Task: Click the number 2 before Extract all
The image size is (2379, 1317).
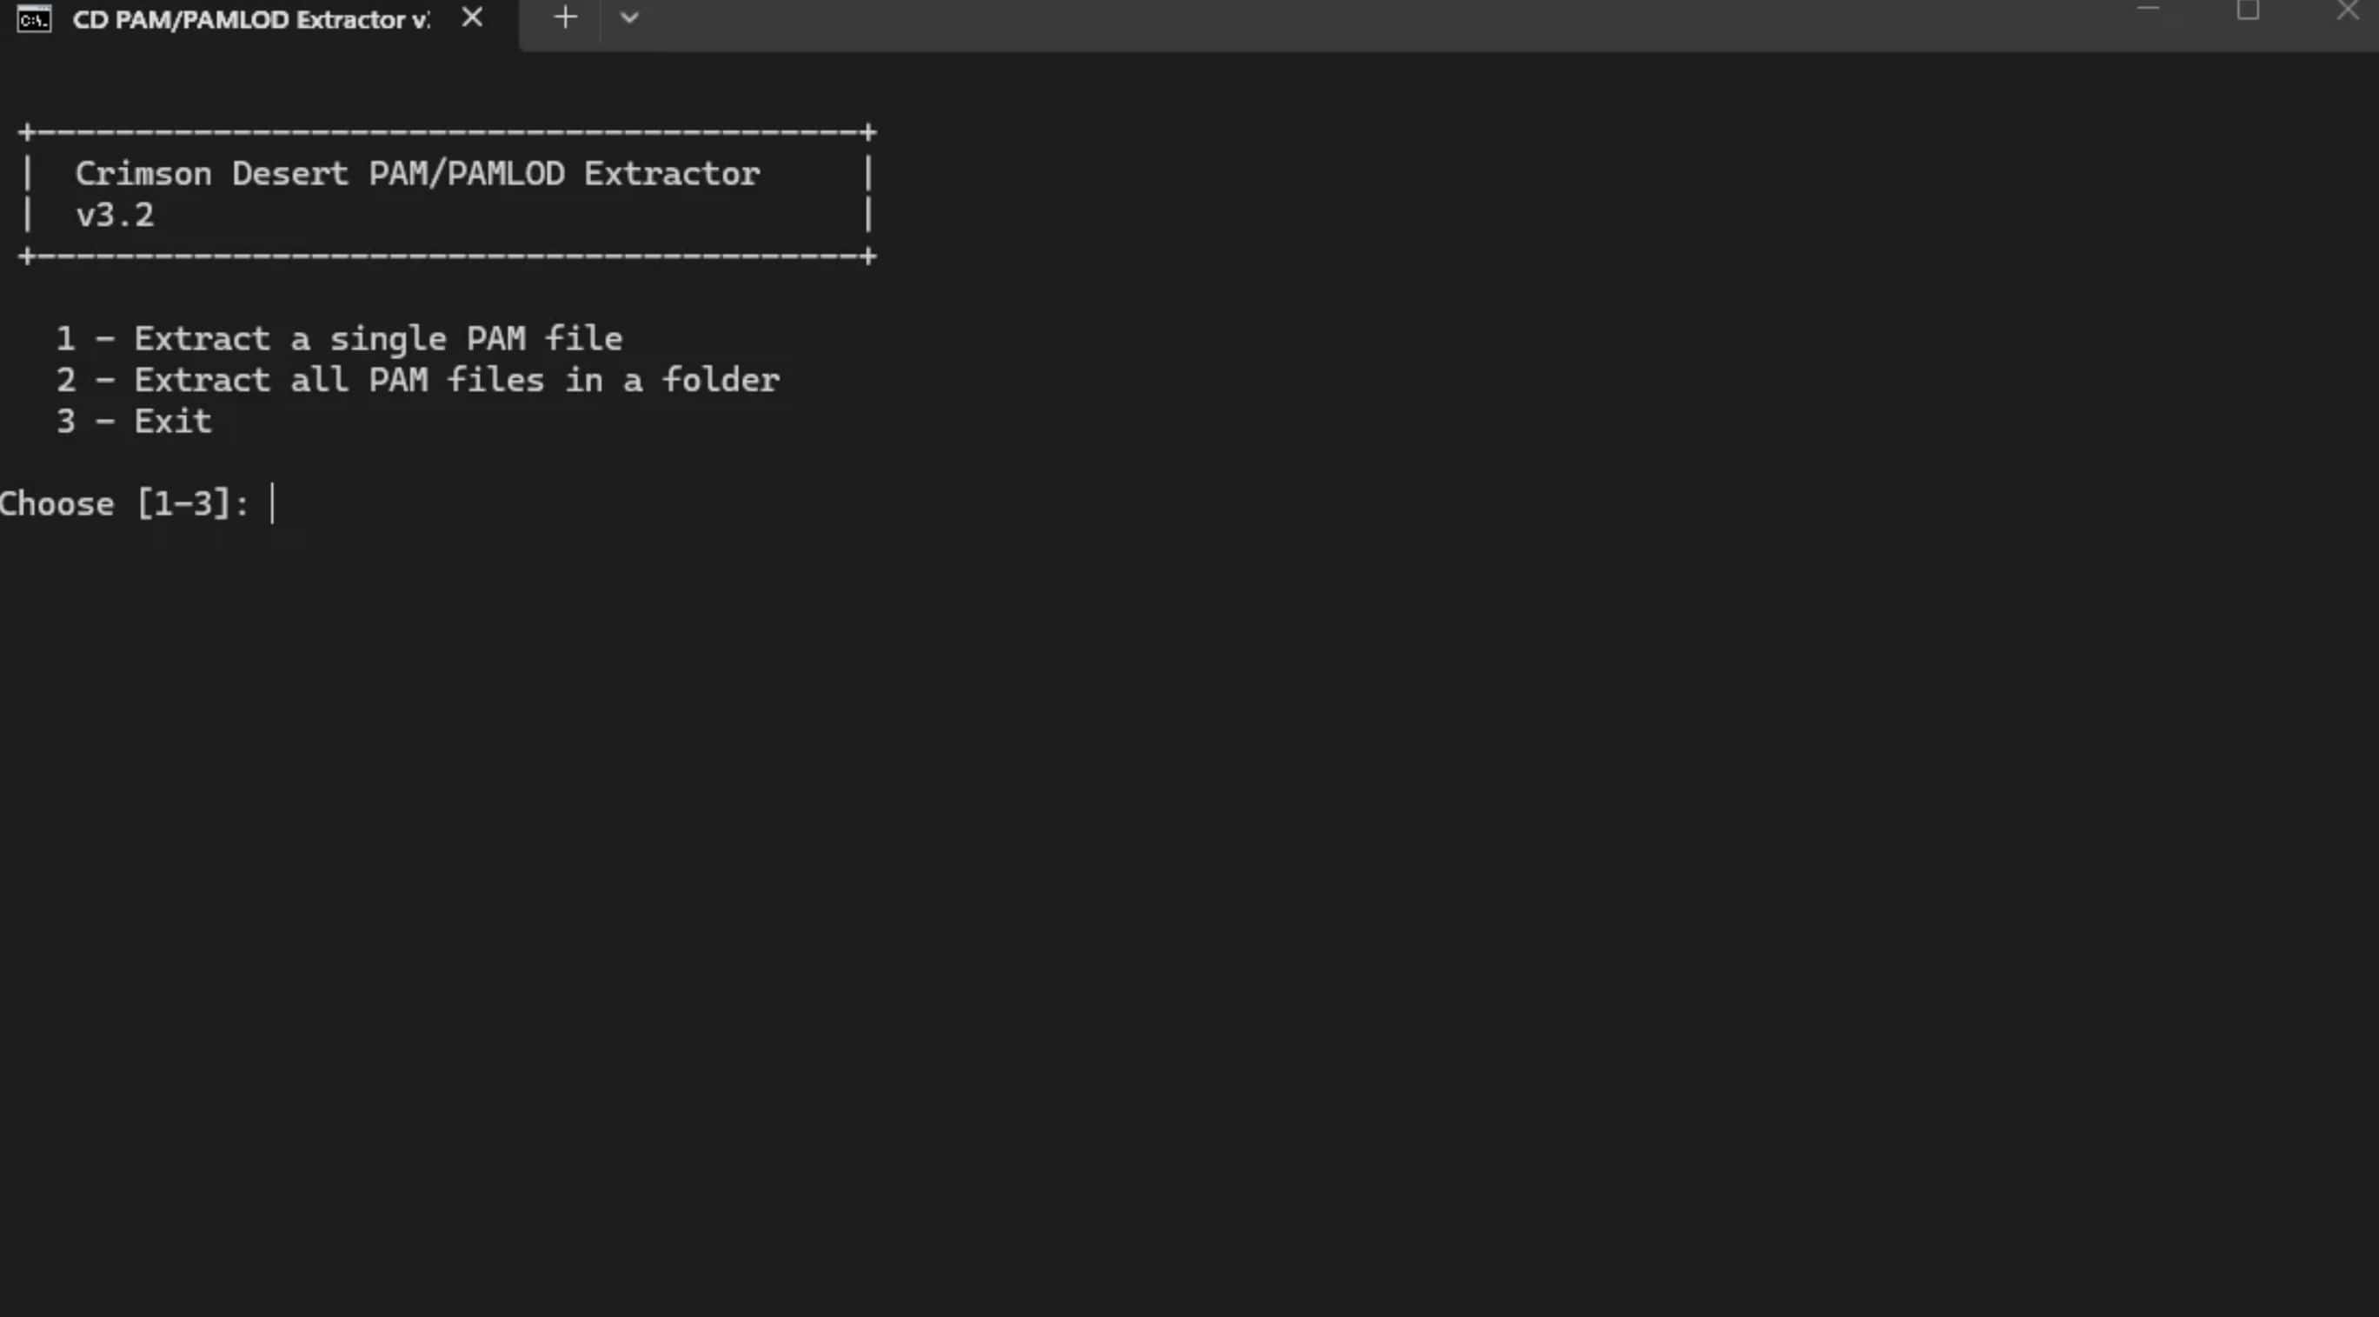Action: click(x=65, y=381)
